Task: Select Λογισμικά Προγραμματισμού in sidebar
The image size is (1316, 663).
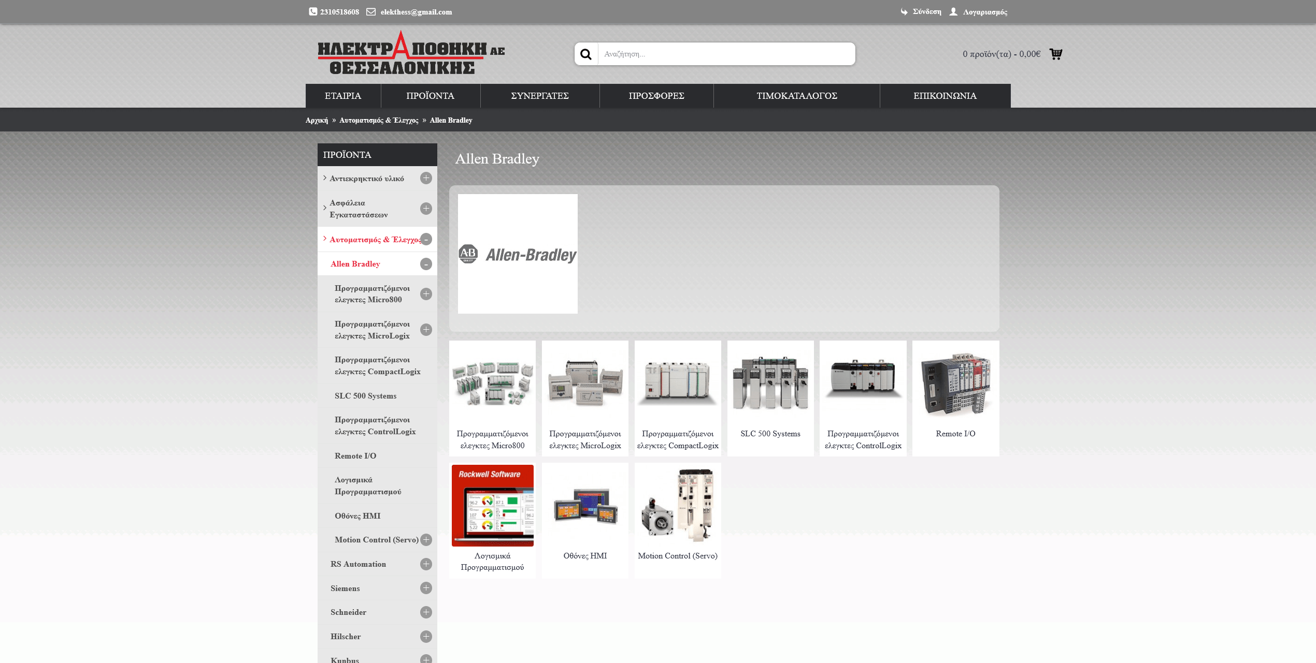Action: 368,485
